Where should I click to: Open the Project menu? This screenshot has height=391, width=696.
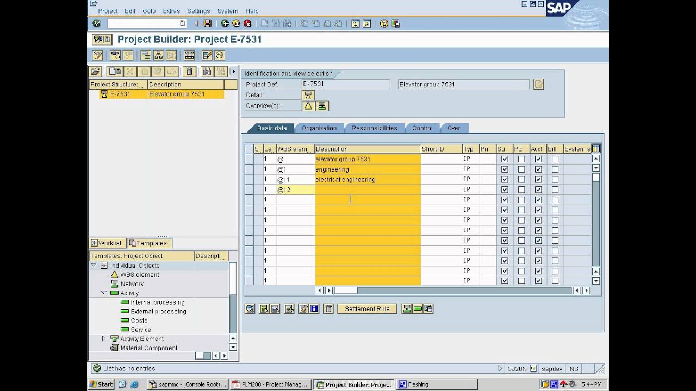108,11
